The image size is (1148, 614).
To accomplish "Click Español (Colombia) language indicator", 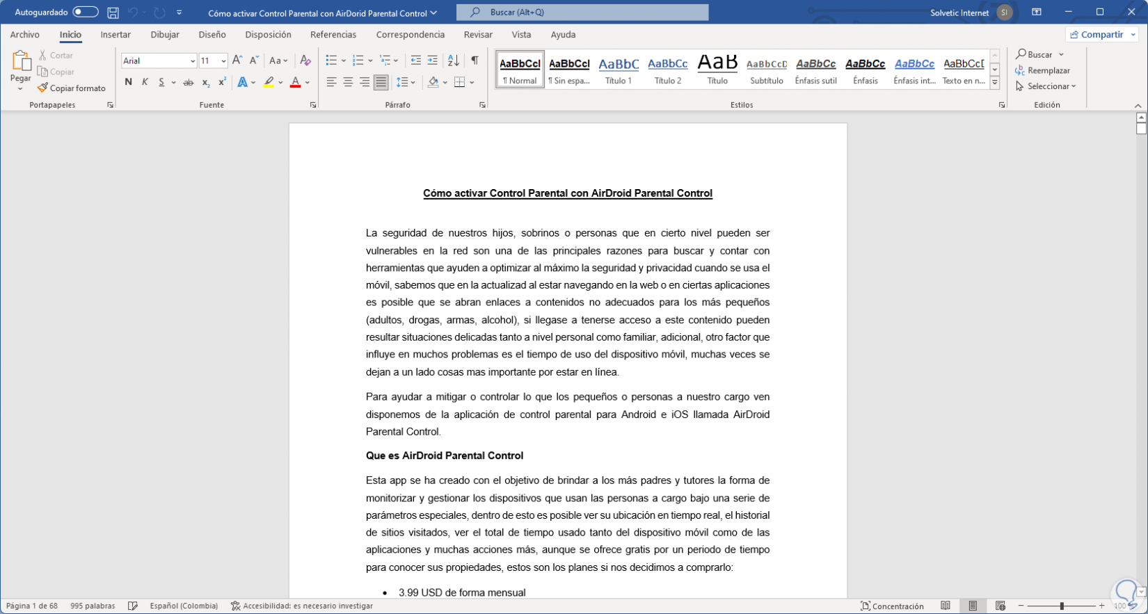I will click(x=184, y=606).
